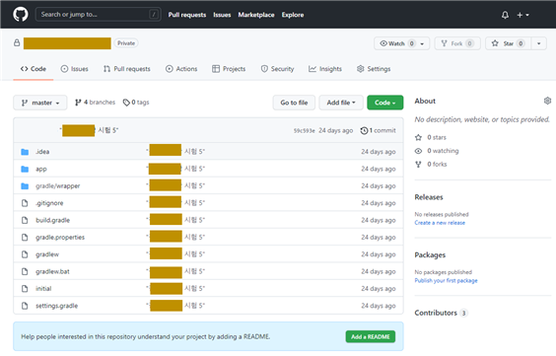Open the master branch selector
Viewport: 556px width, 356px height.
pyautogui.click(x=40, y=103)
